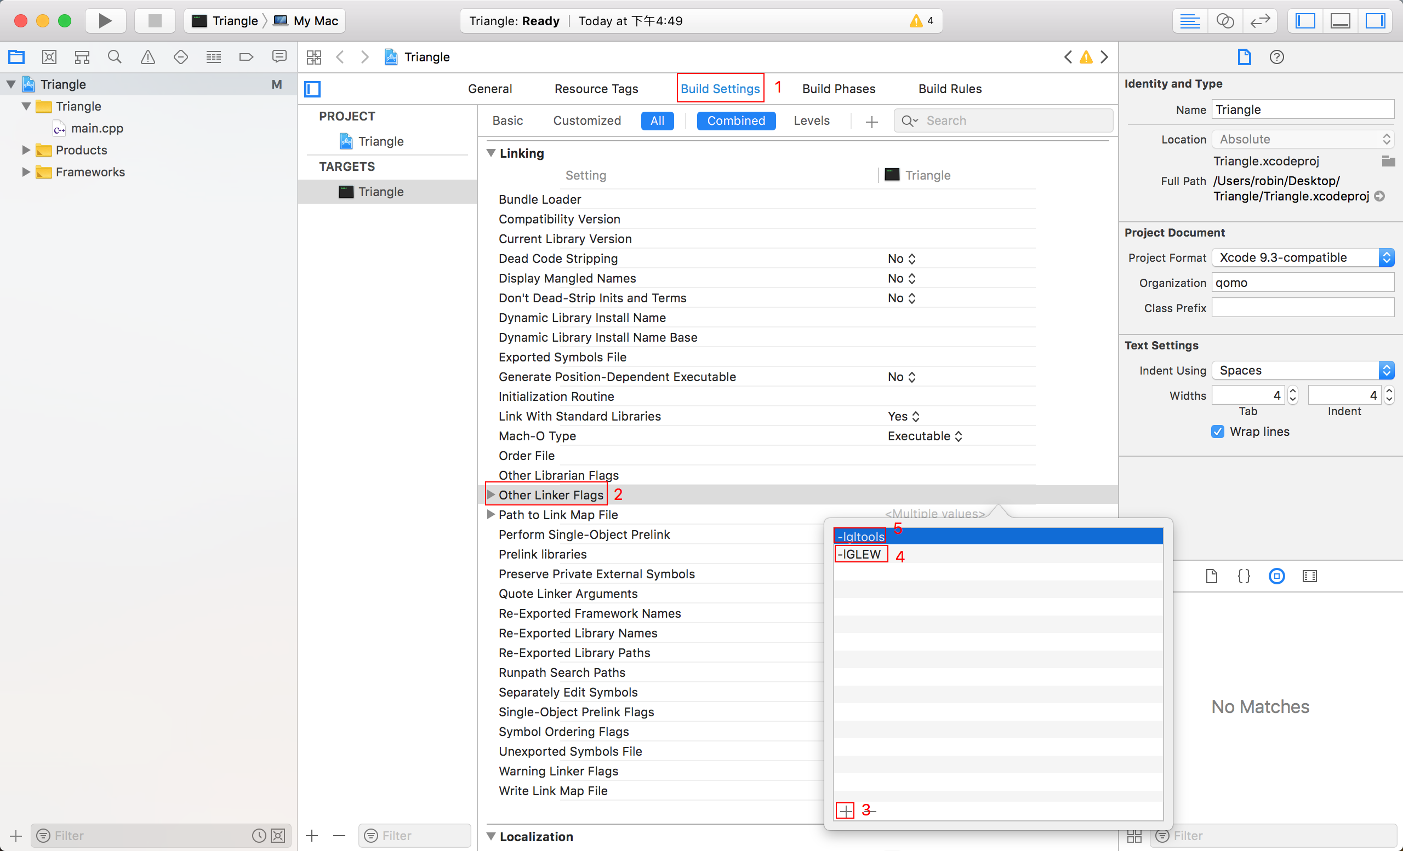Image resolution: width=1403 pixels, height=851 pixels.
Task: Open the related items grid icon
Action: 313,57
